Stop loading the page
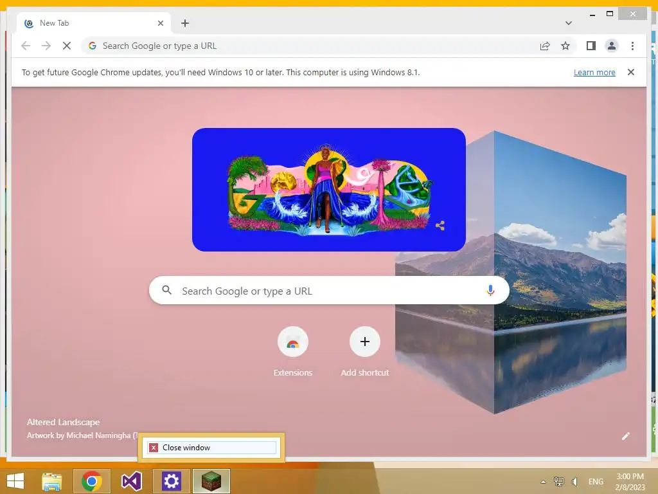658x494 pixels. point(67,46)
